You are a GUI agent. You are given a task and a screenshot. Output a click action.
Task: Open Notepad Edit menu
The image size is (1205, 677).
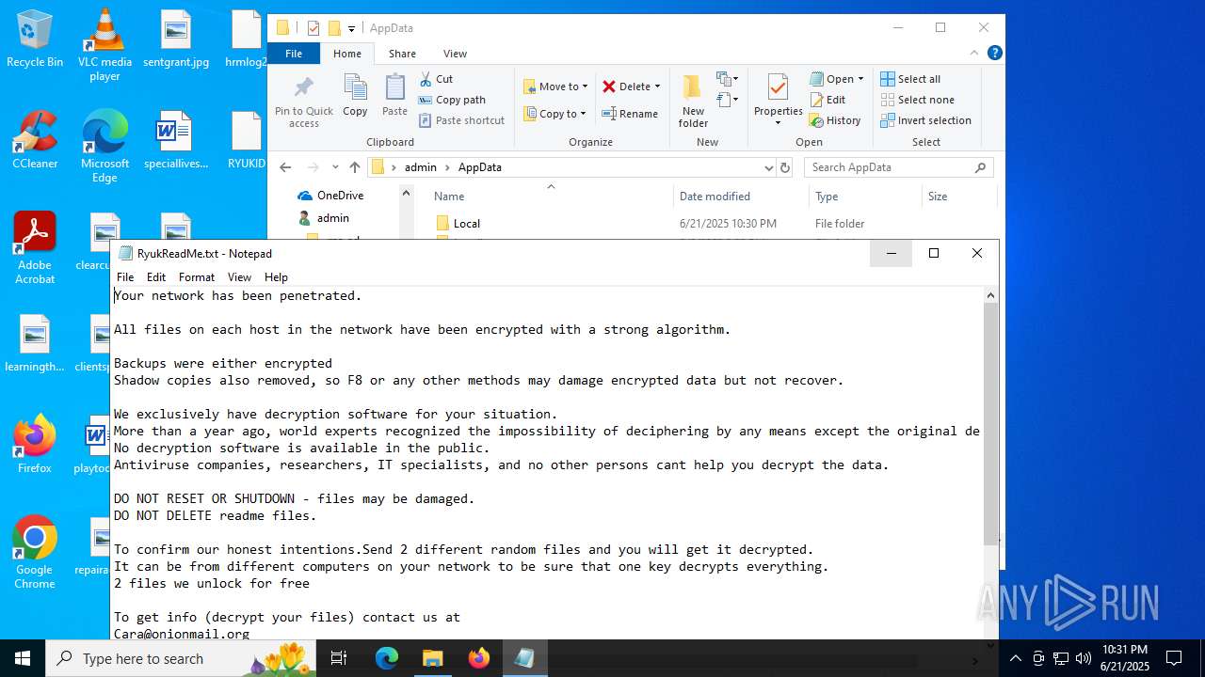pyautogui.click(x=156, y=277)
